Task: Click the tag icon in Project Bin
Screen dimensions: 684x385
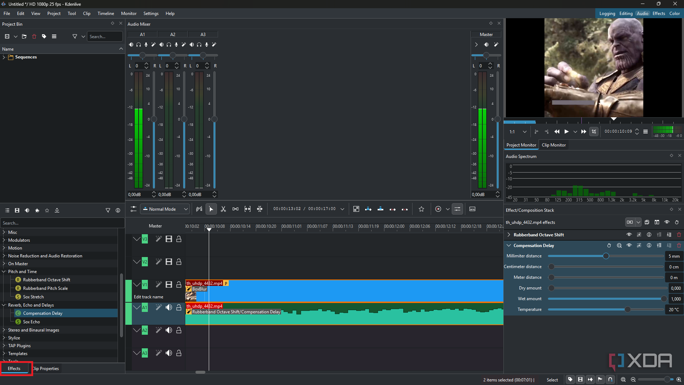Action: coord(44,36)
